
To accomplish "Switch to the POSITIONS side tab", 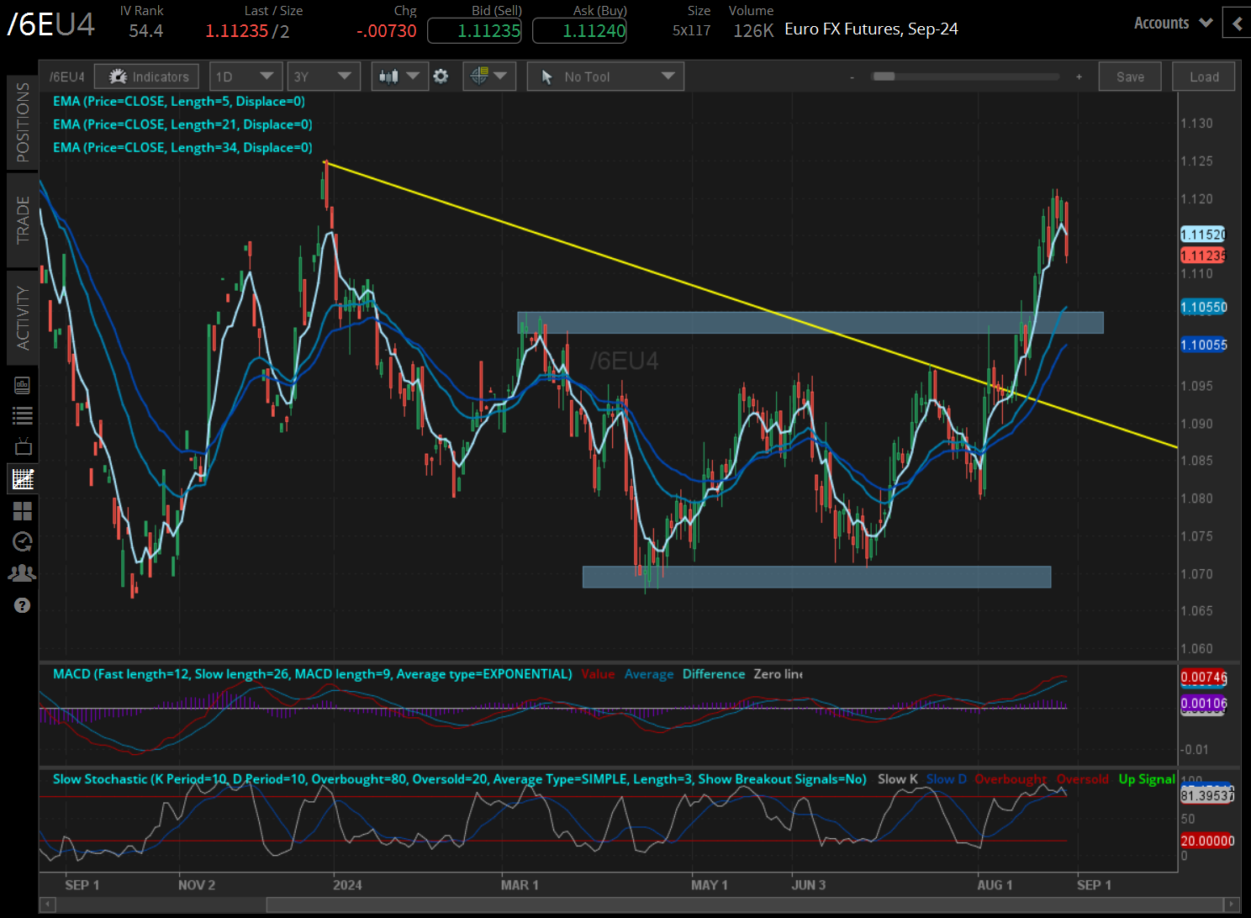I will (23, 122).
